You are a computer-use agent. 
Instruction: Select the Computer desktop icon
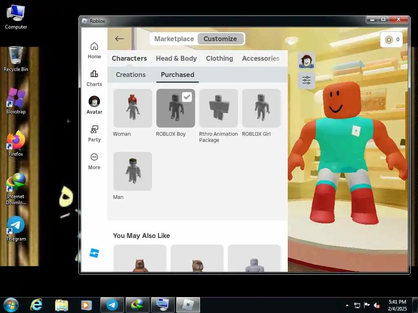coord(16,17)
